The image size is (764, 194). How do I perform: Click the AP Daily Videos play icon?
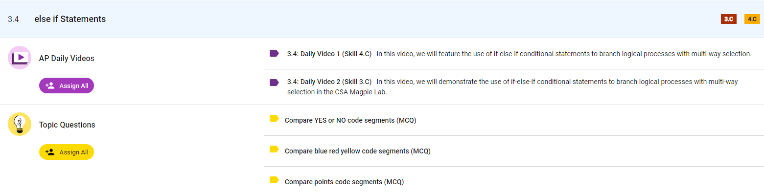[20, 58]
